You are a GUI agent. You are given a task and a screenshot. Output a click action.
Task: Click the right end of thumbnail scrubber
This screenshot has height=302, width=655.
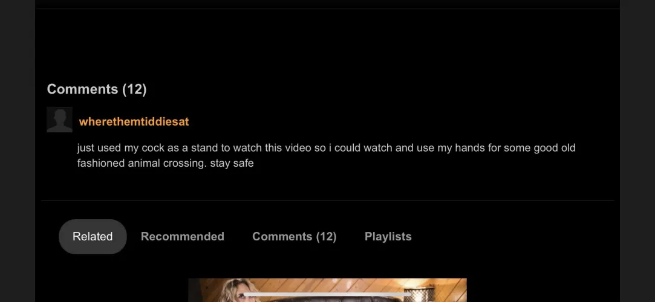[x=409, y=295]
